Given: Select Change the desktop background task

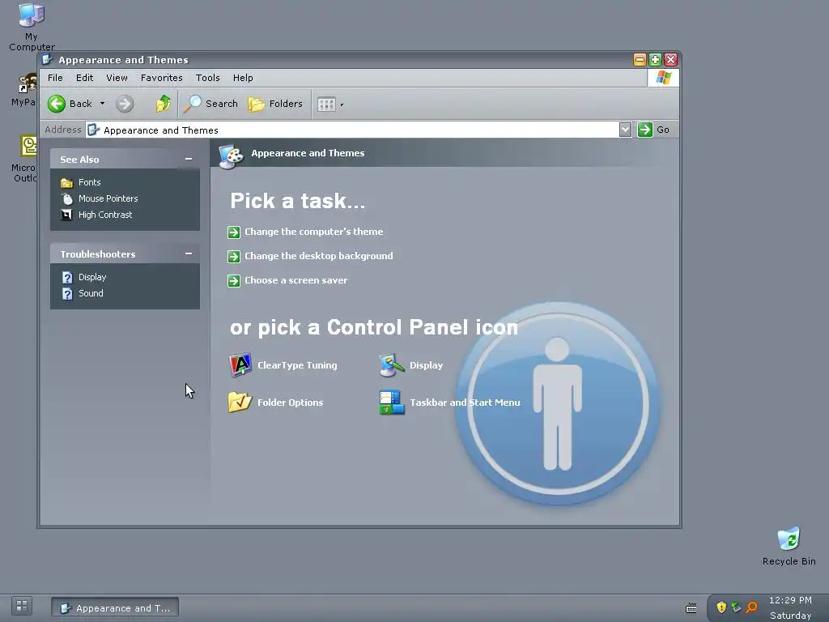Looking at the screenshot, I should point(319,256).
